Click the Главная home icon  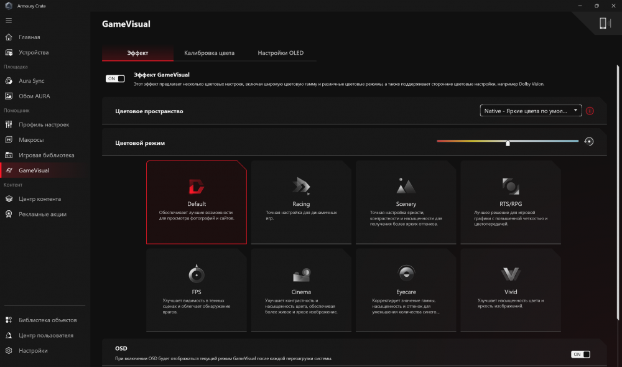9,37
